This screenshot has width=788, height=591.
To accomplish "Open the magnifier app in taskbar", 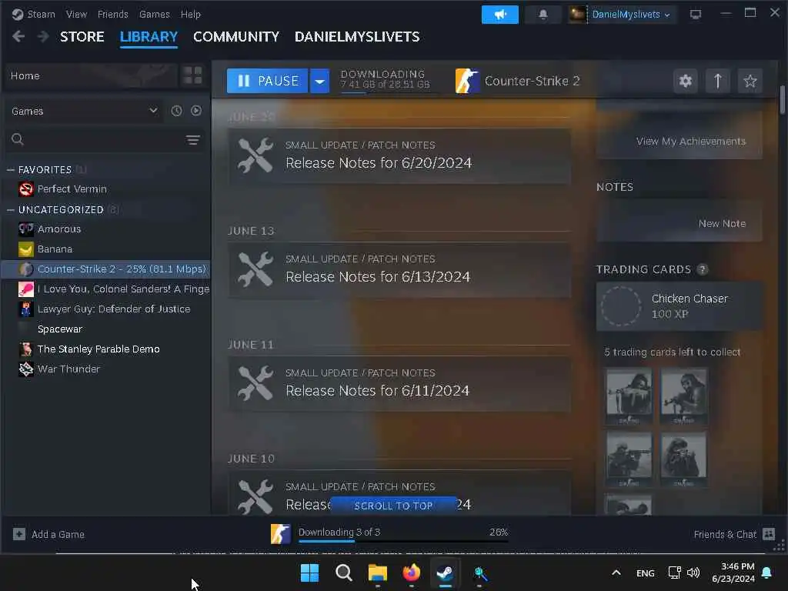I will click(479, 573).
